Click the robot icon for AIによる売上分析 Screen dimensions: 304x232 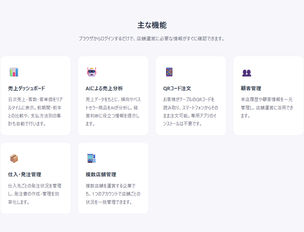pyautogui.click(x=92, y=72)
